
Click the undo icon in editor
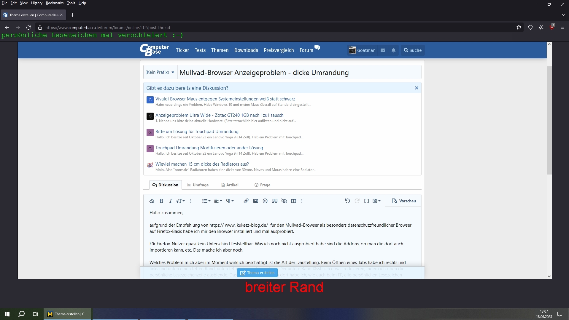(347, 201)
